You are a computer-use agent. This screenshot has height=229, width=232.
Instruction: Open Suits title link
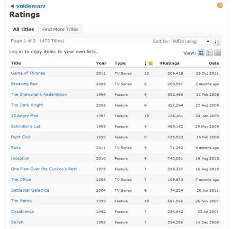[16, 148]
